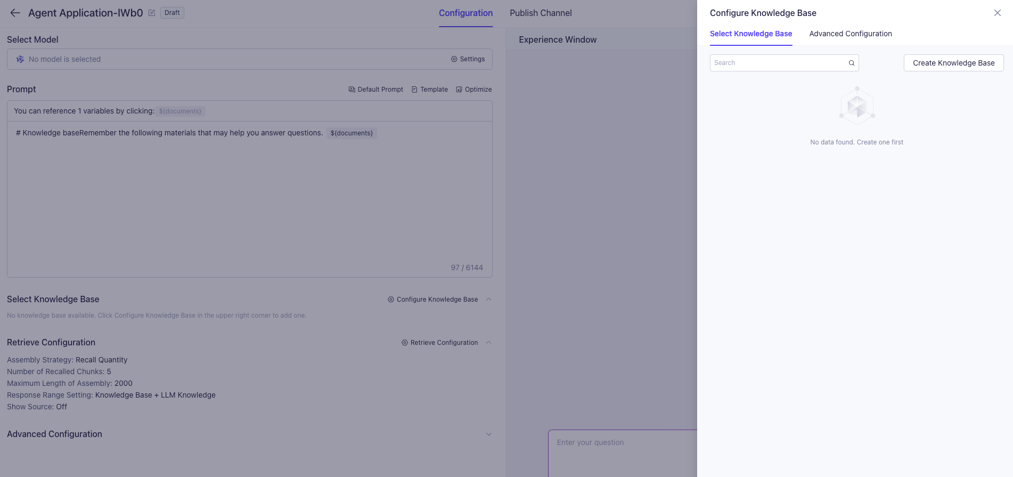Optimize the prompt
This screenshot has height=477, width=1013.
point(474,90)
